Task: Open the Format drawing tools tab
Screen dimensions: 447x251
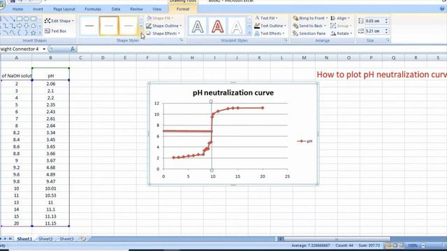Action: [183, 9]
